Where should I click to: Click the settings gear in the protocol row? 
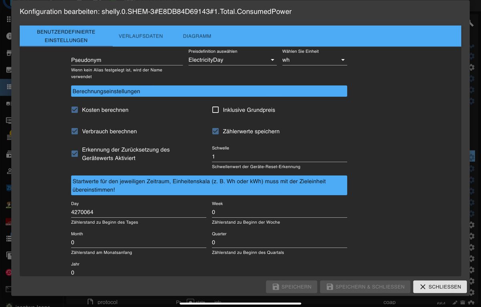click(472, 303)
